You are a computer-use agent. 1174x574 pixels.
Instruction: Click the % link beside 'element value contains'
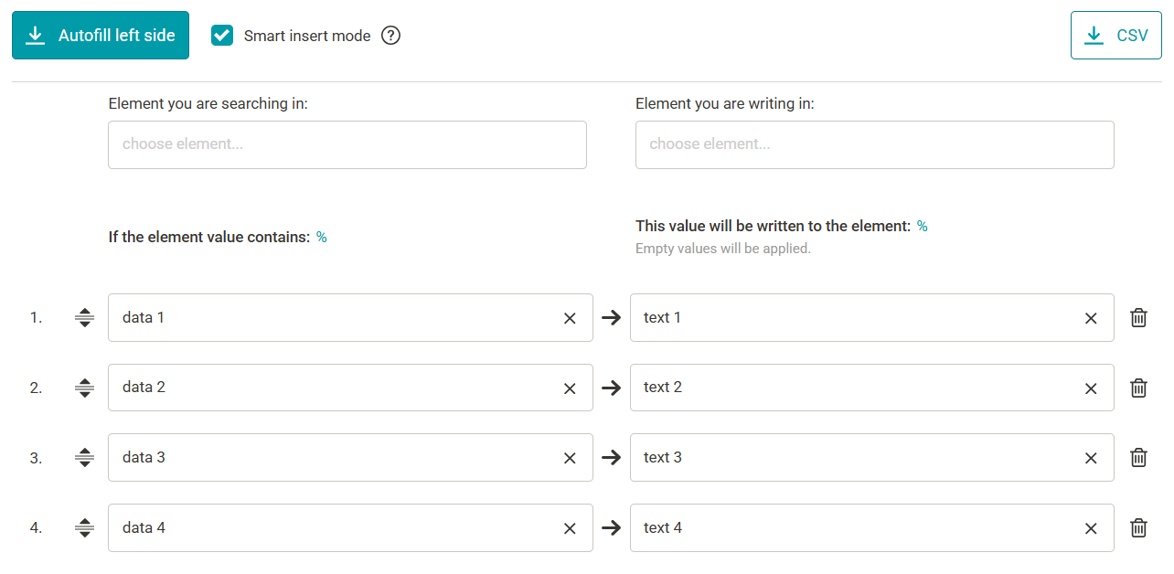pos(322,238)
